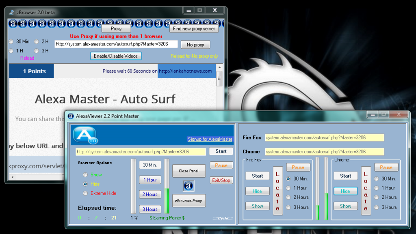Click the '$ Earning Points $' label

[167, 218]
